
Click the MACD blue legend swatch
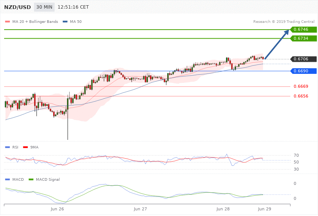click(x=7, y=180)
